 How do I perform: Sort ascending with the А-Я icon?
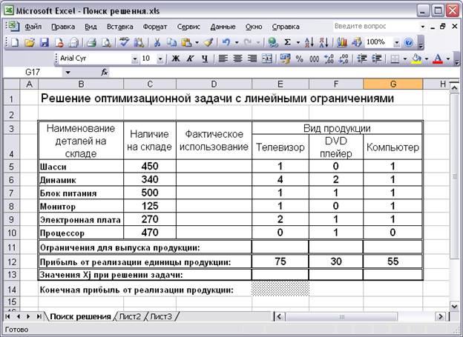(x=309, y=42)
